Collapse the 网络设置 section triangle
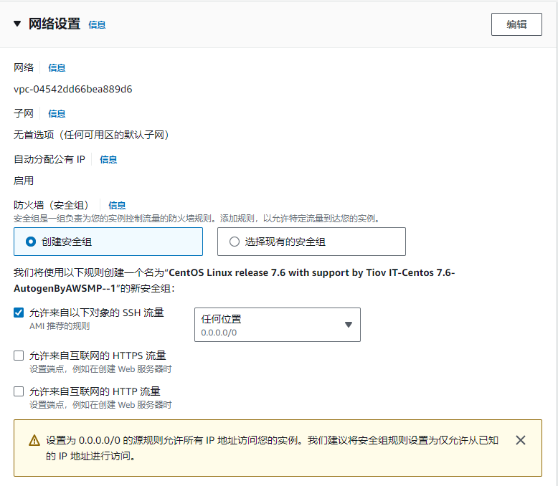Image resolution: width=558 pixels, height=486 pixels. click(x=17, y=24)
